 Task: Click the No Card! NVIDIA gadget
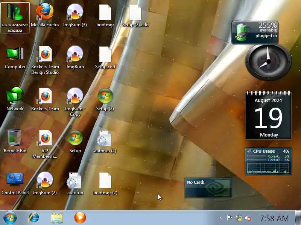(208, 187)
